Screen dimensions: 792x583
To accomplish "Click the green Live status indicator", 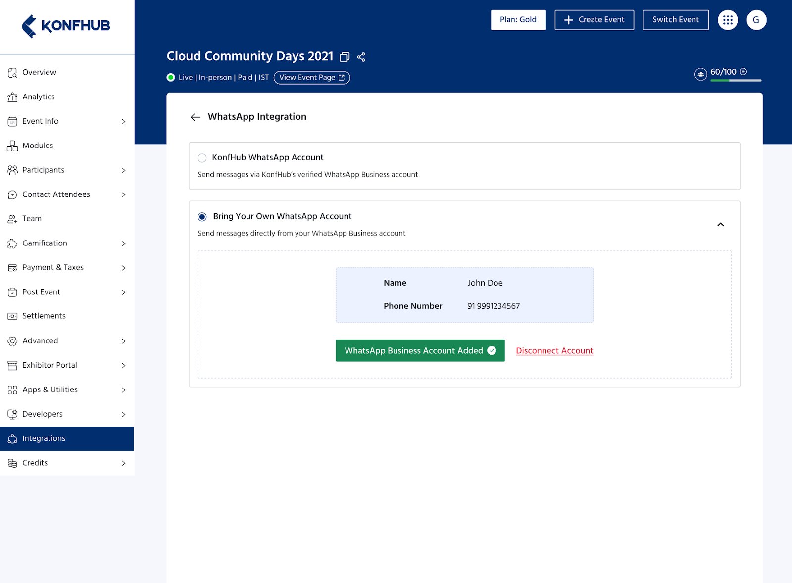I will click(x=171, y=77).
